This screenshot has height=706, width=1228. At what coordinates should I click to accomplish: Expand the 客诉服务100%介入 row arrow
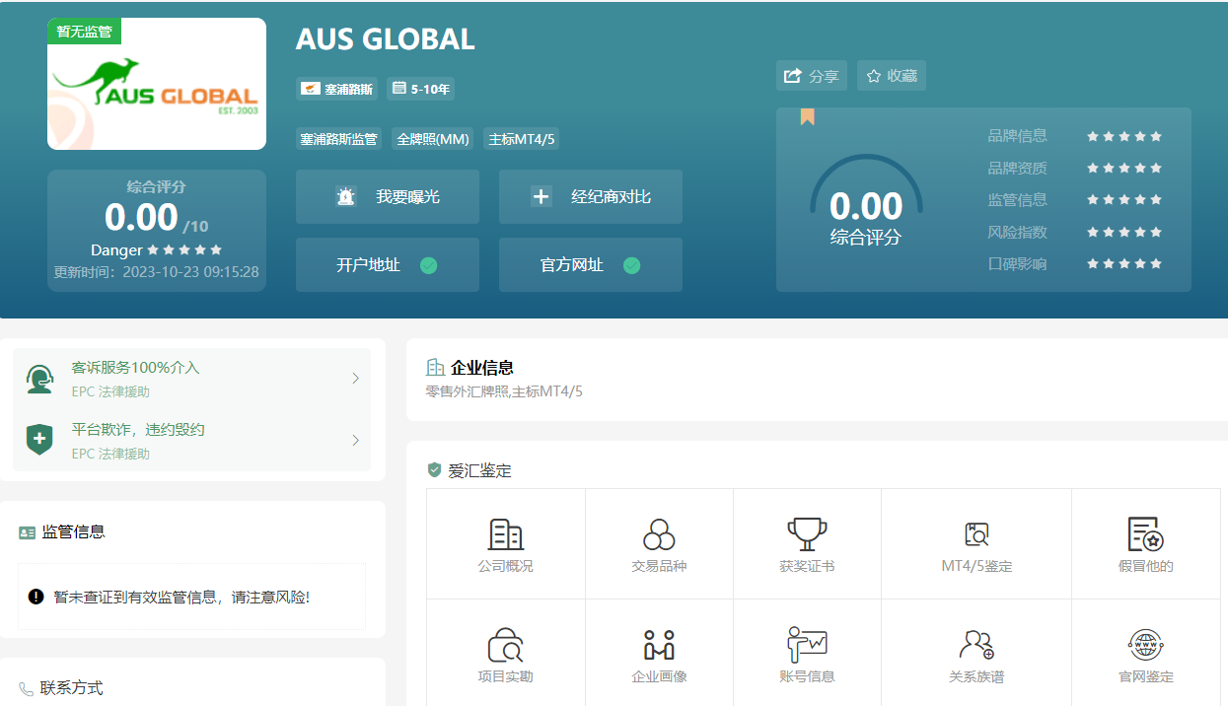[355, 379]
